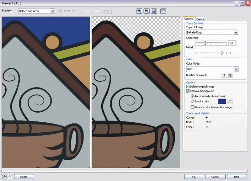Image resolution: width=251 pixels, height=181 pixels.
Task: Select the Options tab
Action: [x=189, y=19]
